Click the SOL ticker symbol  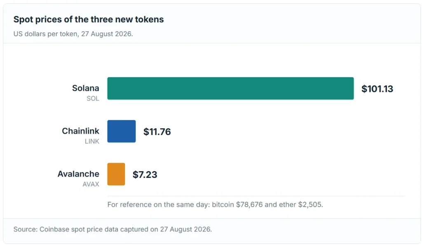(x=93, y=99)
